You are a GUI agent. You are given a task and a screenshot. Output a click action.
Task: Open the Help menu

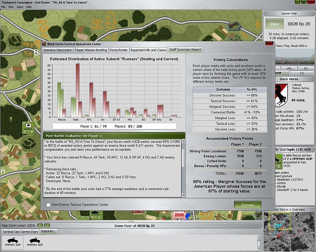click(x=29, y=7)
